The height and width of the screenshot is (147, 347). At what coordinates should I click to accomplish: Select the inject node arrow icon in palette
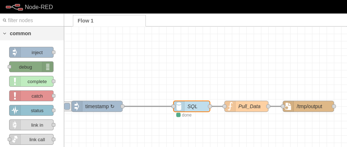pos(15,53)
